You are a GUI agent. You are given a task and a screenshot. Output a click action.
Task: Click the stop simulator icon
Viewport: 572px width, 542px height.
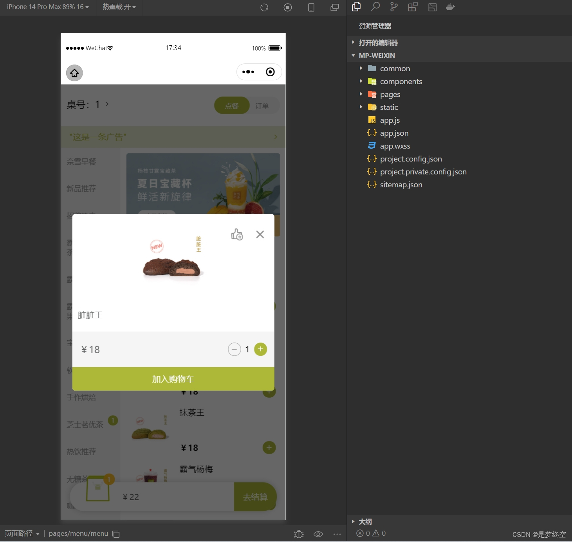click(x=288, y=7)
